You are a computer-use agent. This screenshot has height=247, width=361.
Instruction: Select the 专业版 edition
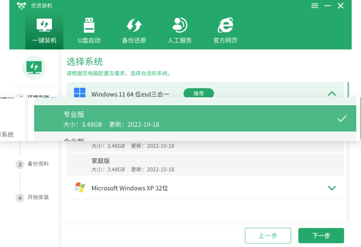(x=195, y=118)
